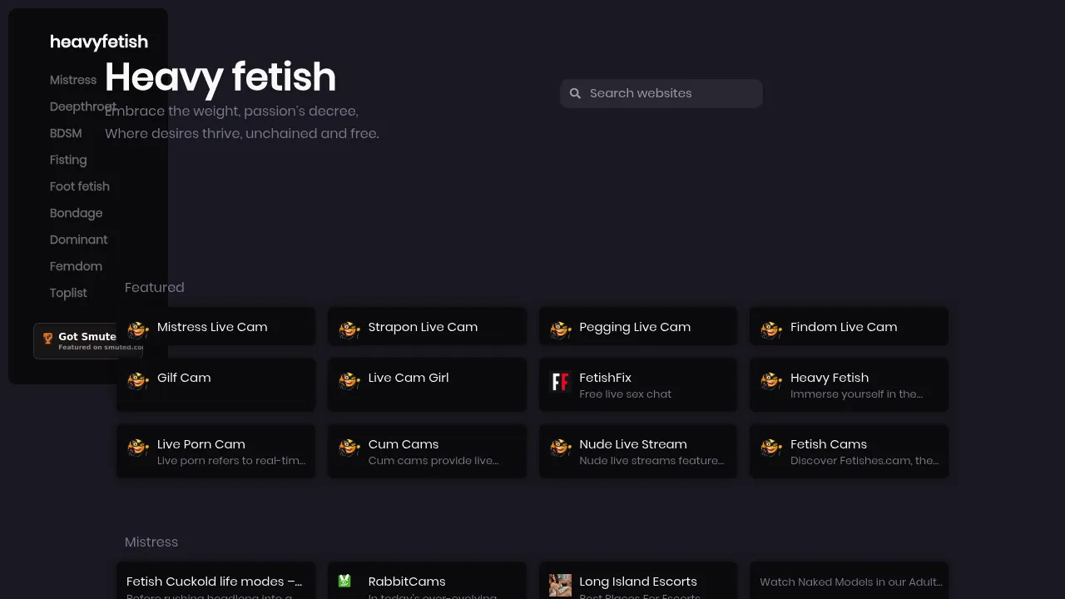
Task: Click the FetishFix red FF logo icon
Action: [x=560, y=382]
